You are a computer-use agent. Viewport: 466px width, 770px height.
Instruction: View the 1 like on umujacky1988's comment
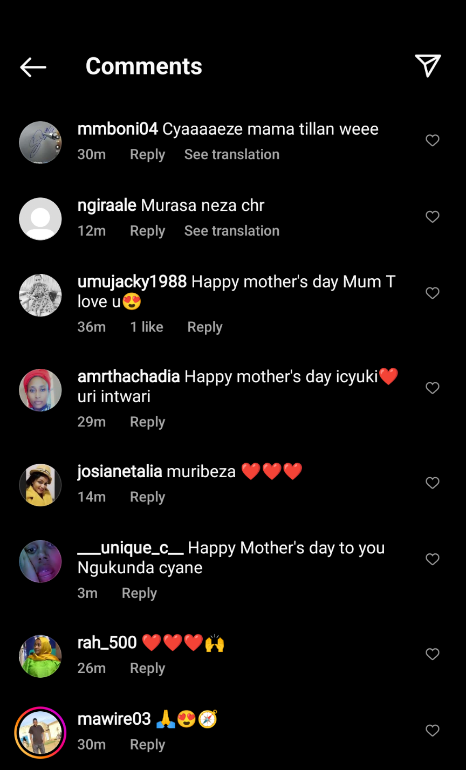[x=147, y=327]
